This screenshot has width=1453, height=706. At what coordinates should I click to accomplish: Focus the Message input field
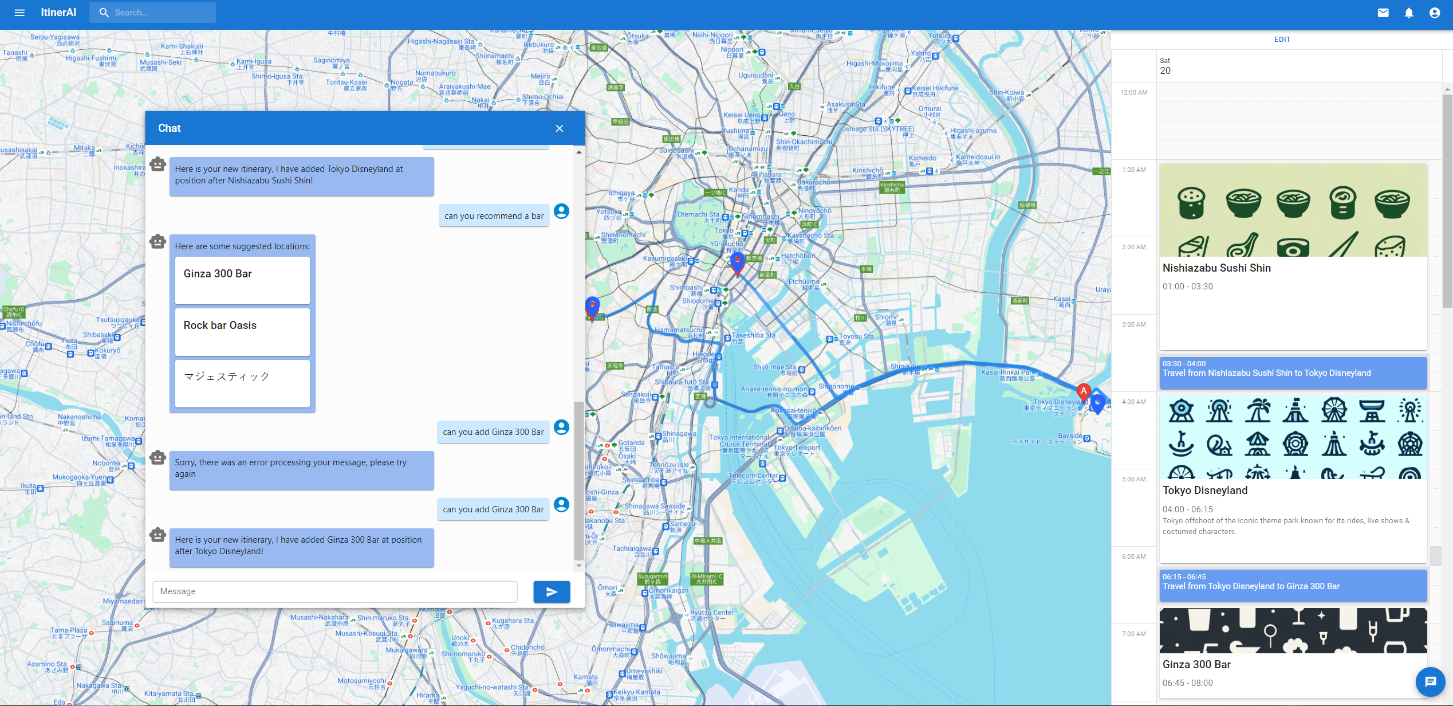(x=335, y=591)
